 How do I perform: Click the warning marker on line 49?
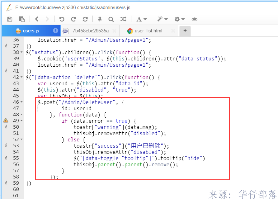point(6,121)
